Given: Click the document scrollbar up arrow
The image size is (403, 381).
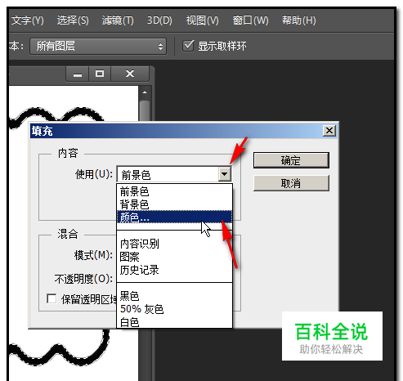Looking at the screenshot, I should pyautogui.click(x=145, y=92).
